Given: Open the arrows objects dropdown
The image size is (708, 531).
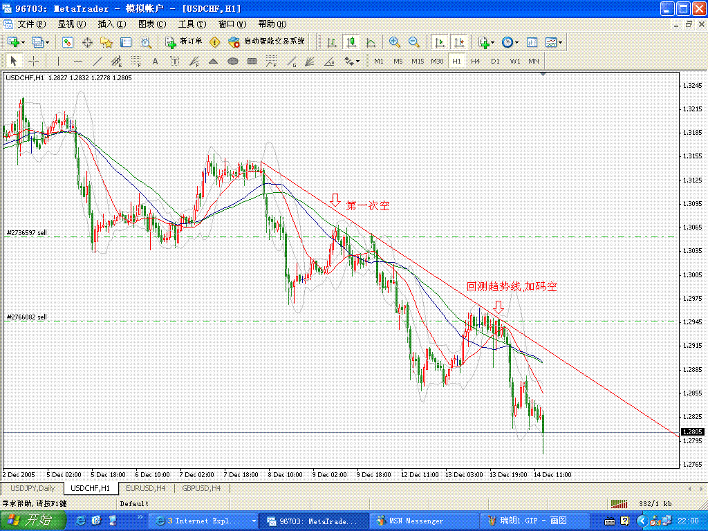Looking at the screenshot, I should pyautogui.click(x=352, y=61).
